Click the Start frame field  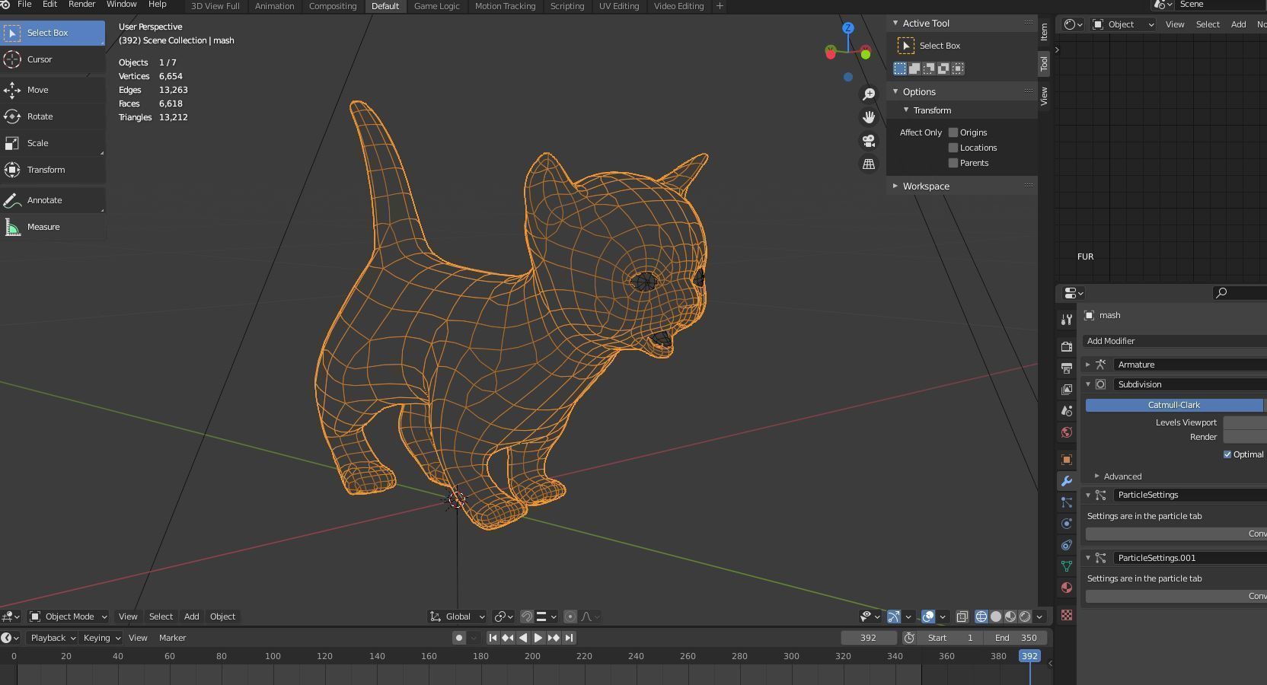pyautogui.click(x=949, y=638)
